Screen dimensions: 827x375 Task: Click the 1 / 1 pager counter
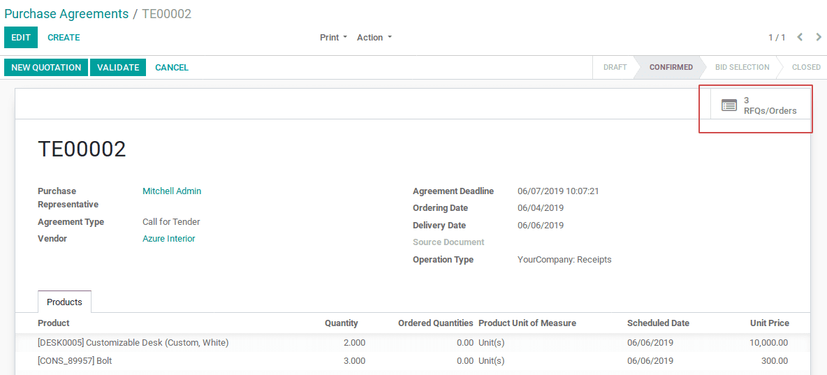(x=777, y=38)
